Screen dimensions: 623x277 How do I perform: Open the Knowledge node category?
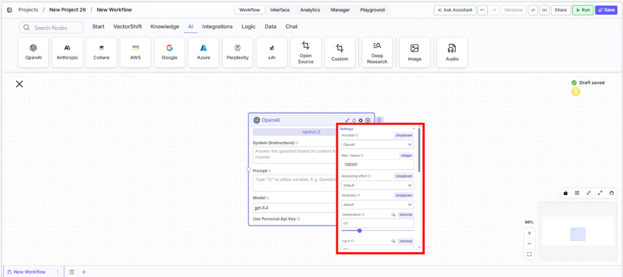pos(165,27)
